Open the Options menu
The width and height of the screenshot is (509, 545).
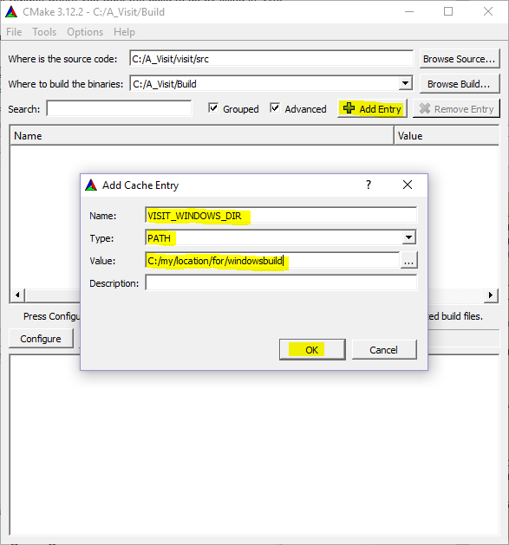[x=85, y=32]
